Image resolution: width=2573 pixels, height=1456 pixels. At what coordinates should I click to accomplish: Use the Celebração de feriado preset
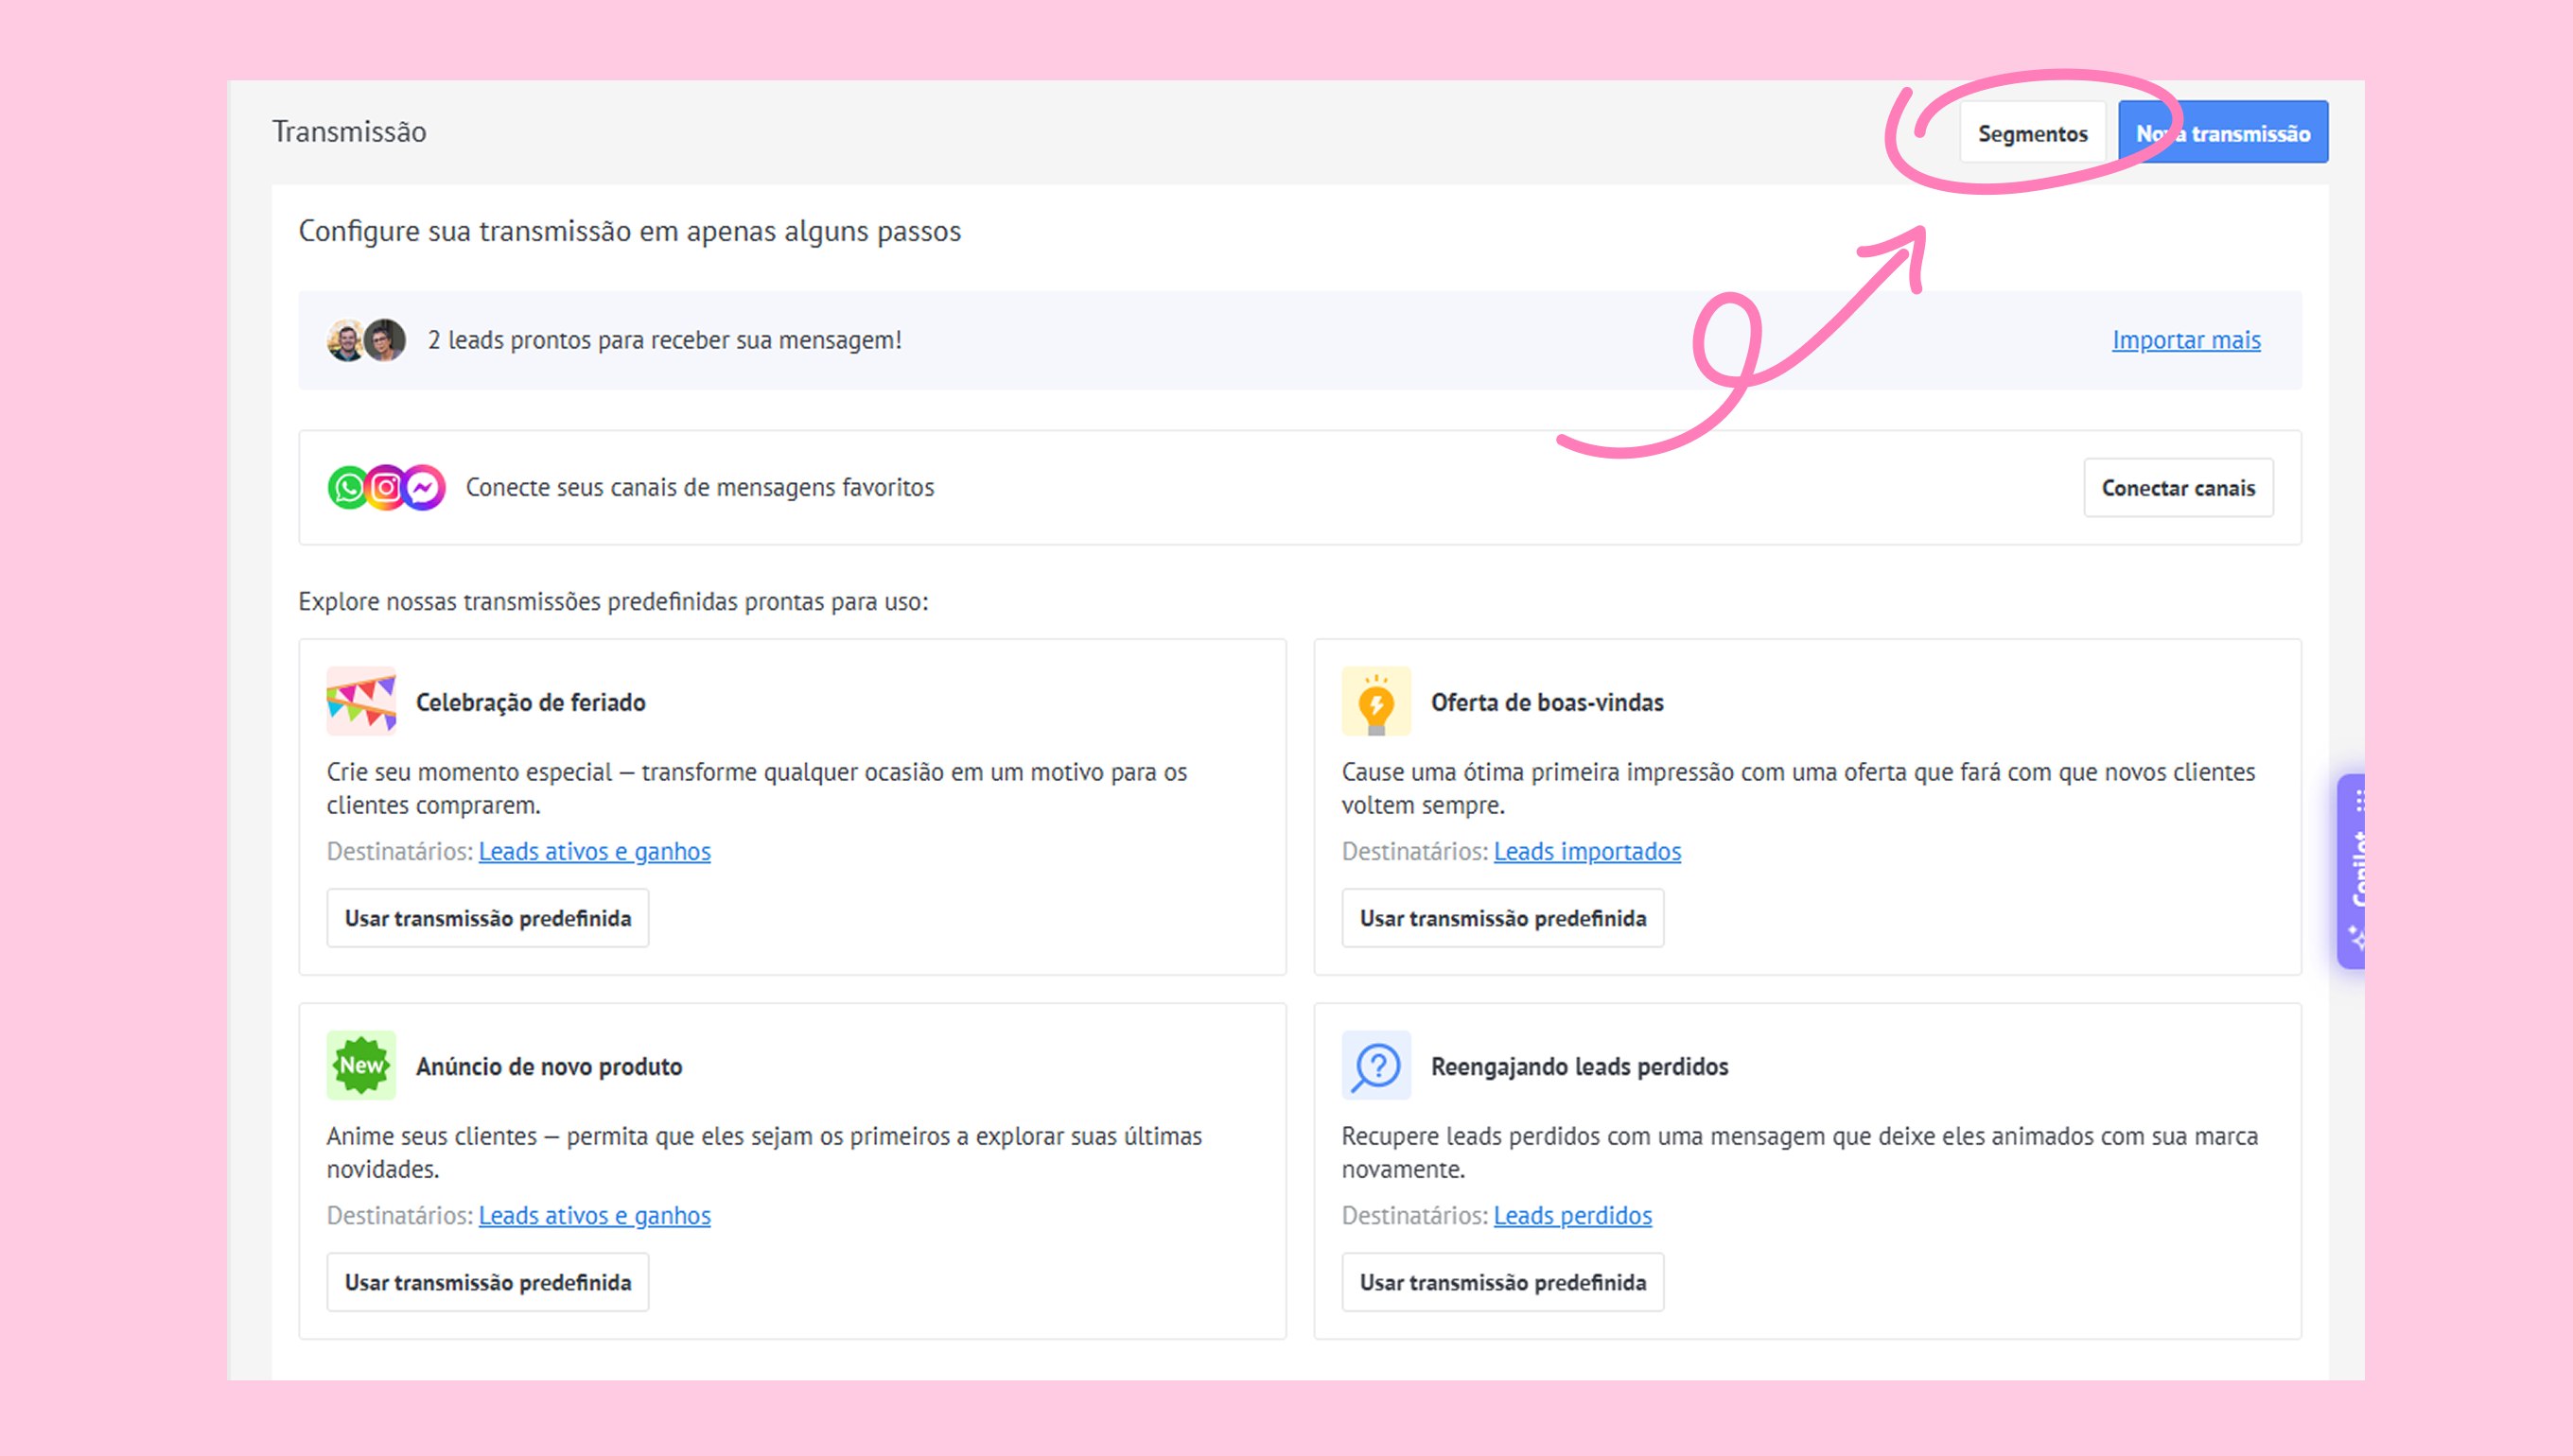[x=487, y=918]
